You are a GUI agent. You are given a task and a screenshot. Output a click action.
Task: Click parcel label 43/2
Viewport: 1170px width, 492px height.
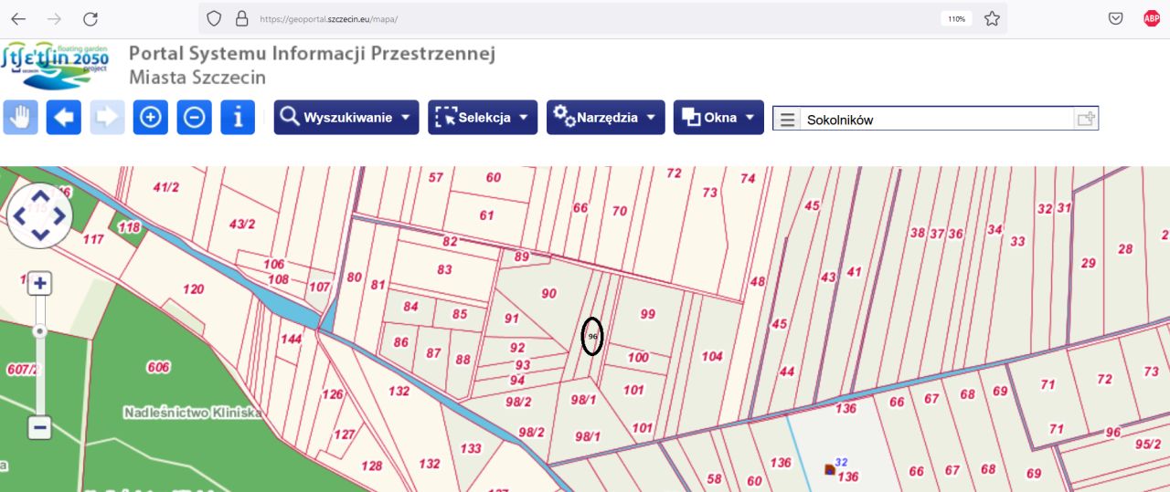241,224
